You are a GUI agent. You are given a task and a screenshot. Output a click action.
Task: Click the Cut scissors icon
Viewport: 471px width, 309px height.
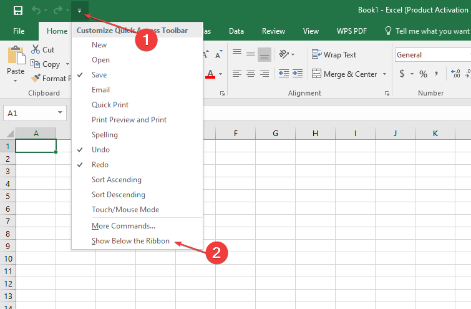click(x=36, y=50)
